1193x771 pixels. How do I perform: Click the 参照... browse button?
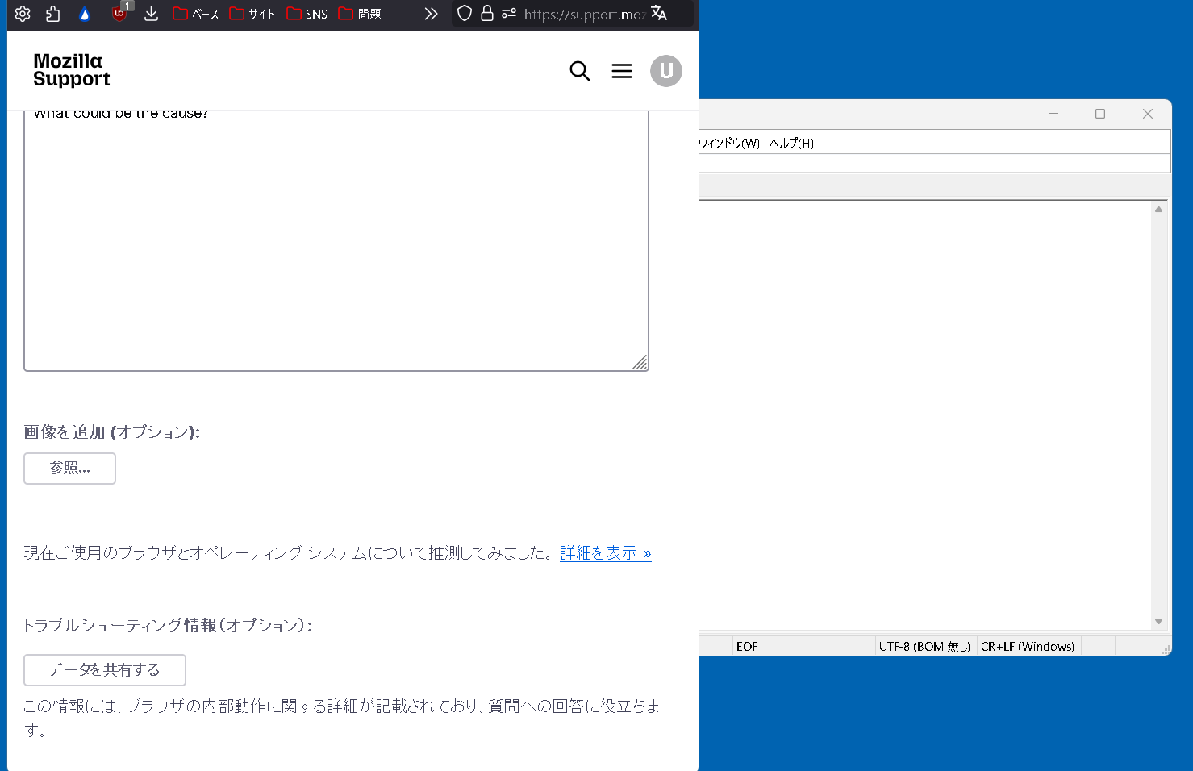pyautogui.click(x=69, y=469)
